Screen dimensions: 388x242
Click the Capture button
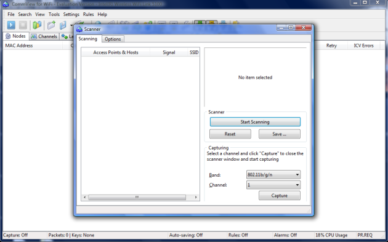tap(280, 195)
